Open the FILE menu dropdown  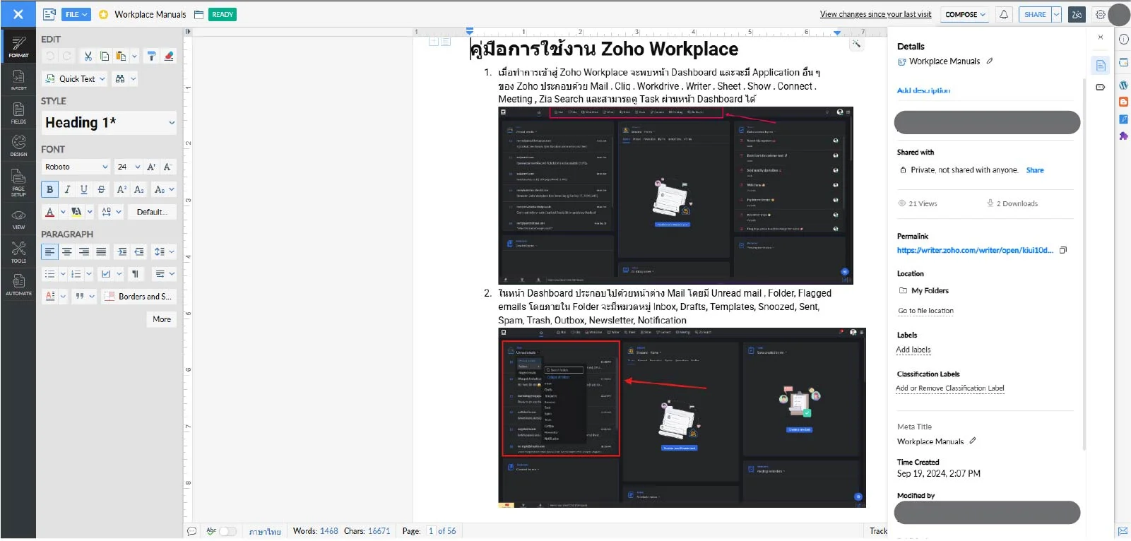[76, 14]
